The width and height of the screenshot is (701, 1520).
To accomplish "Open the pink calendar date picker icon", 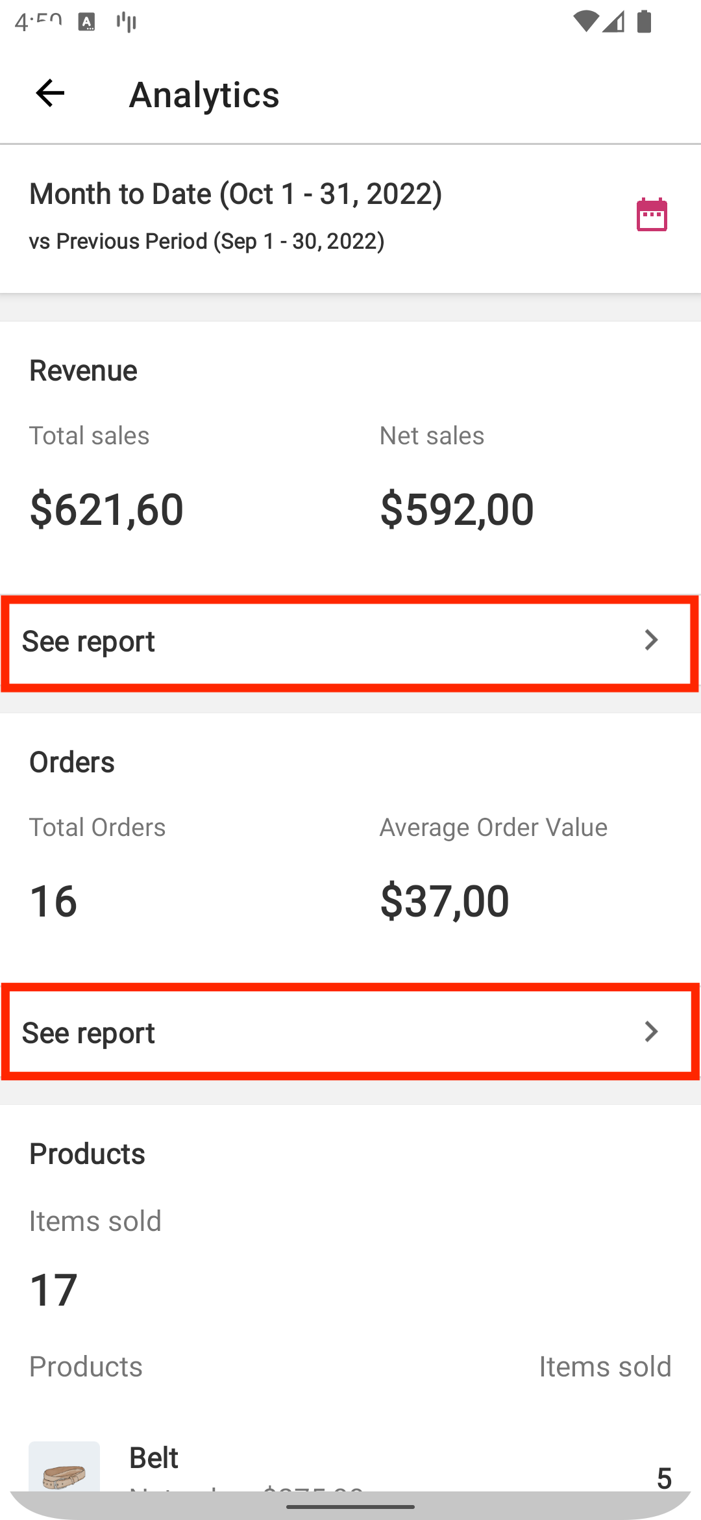I will click(652, 215).
